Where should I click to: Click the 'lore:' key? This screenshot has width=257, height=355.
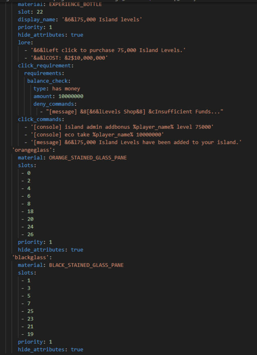point(25,42)
